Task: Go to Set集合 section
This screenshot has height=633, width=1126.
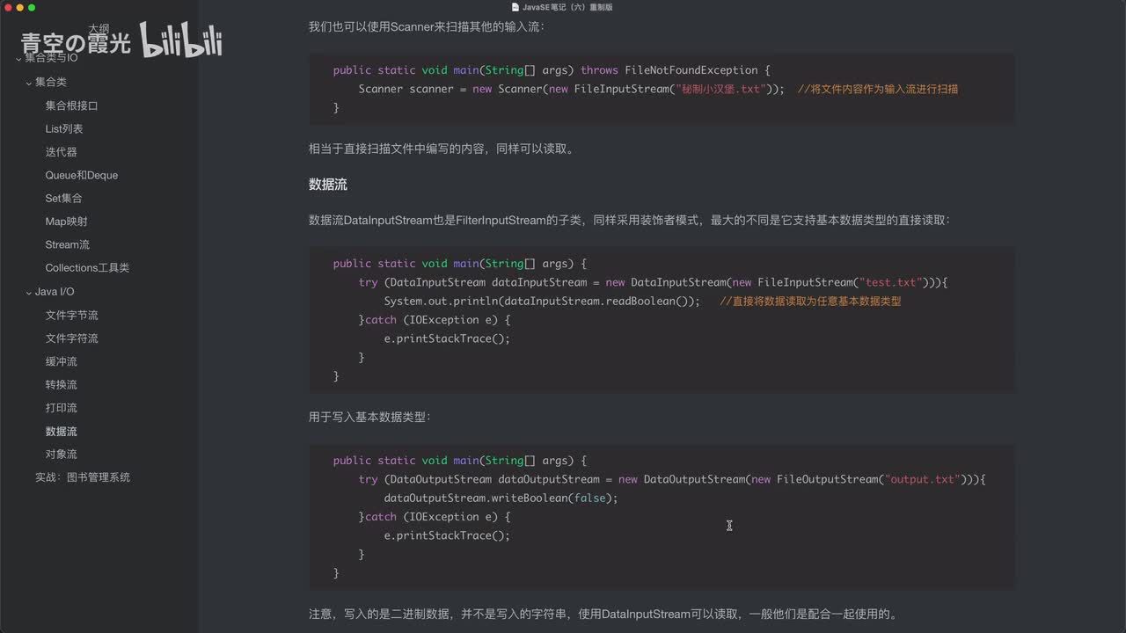Action: click(63, 199)
